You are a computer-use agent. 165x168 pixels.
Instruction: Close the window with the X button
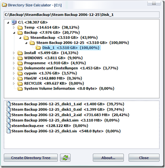[x=154, y=3]
